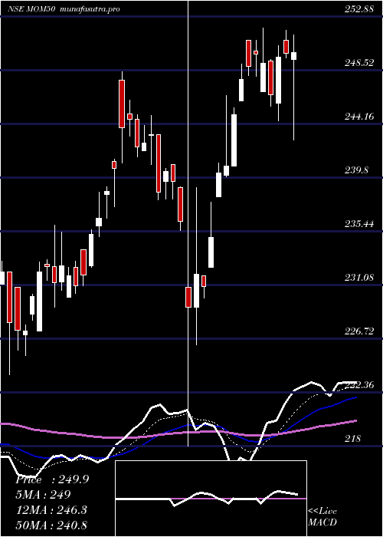
Task: Click the Price : 249.9 readout
Action: [x=52, y=479]
